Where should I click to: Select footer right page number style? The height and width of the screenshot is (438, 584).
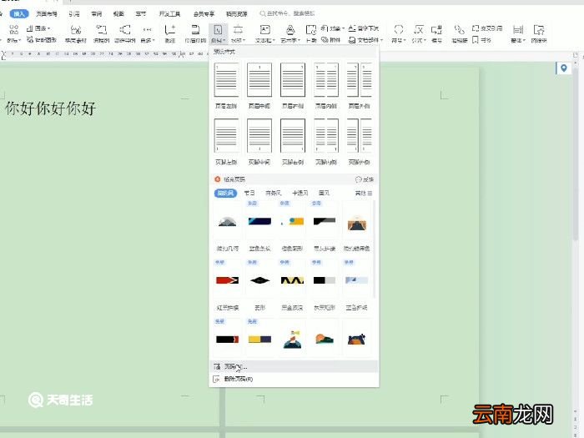292,142
